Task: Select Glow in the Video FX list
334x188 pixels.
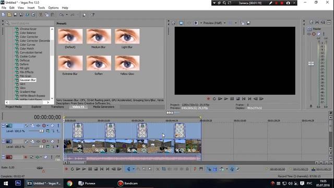Action: (22, 88)
